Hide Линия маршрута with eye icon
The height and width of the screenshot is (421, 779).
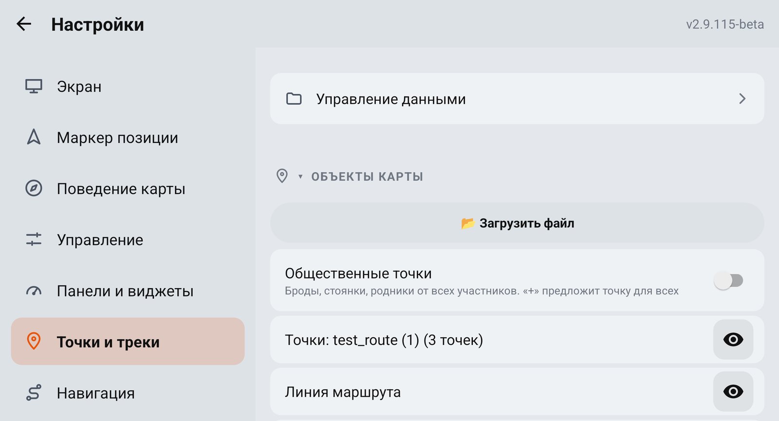coord(733,391)
